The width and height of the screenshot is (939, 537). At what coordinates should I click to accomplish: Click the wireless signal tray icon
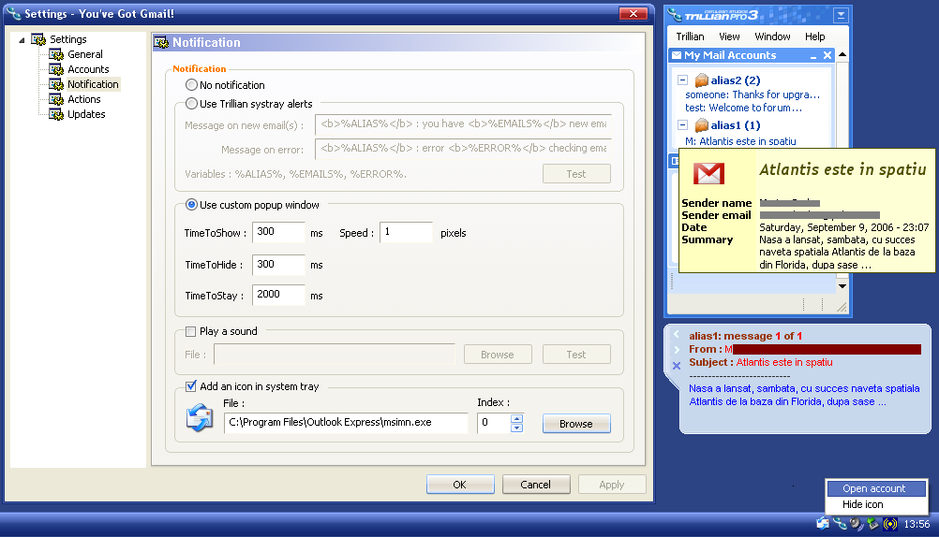pos(890,524)
